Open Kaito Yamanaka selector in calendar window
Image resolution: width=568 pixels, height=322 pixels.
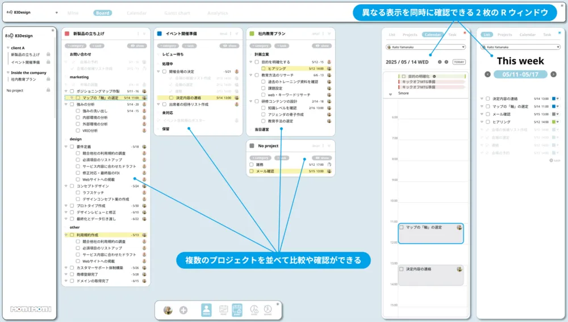click(x=425, y=47)
